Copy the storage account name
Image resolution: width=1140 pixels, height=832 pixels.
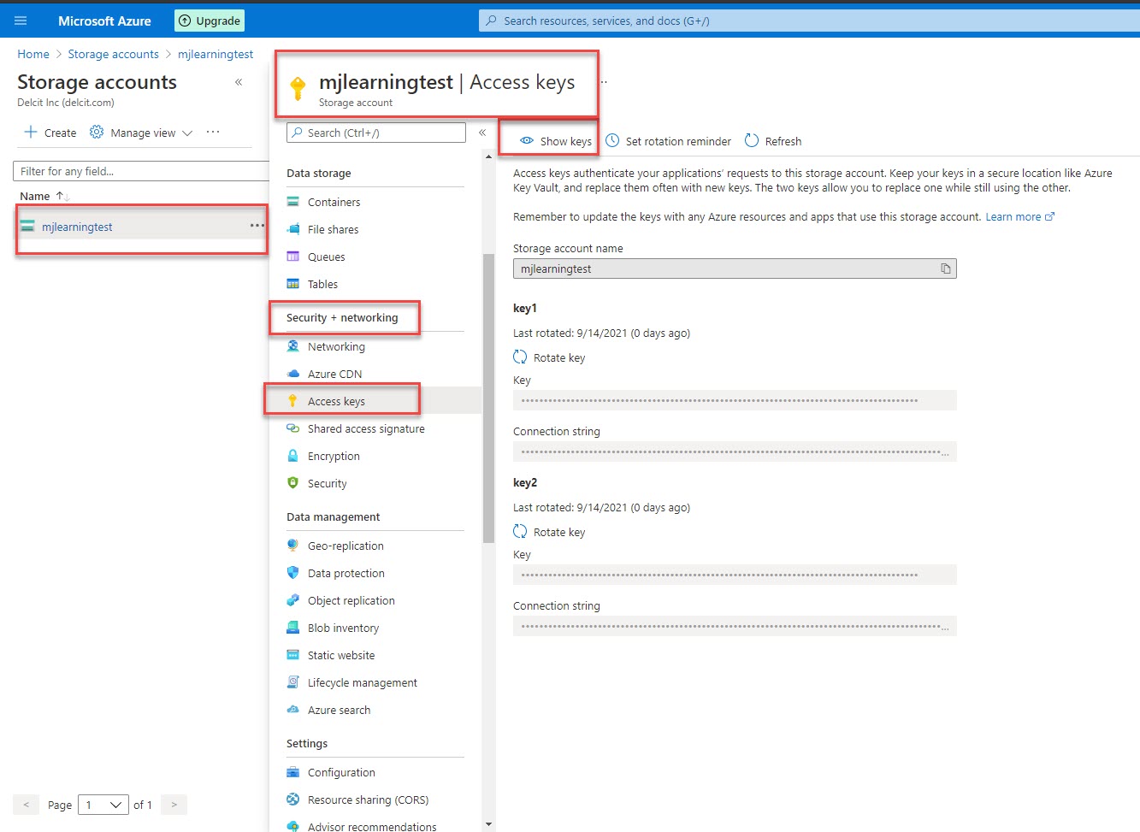[946, 268]
